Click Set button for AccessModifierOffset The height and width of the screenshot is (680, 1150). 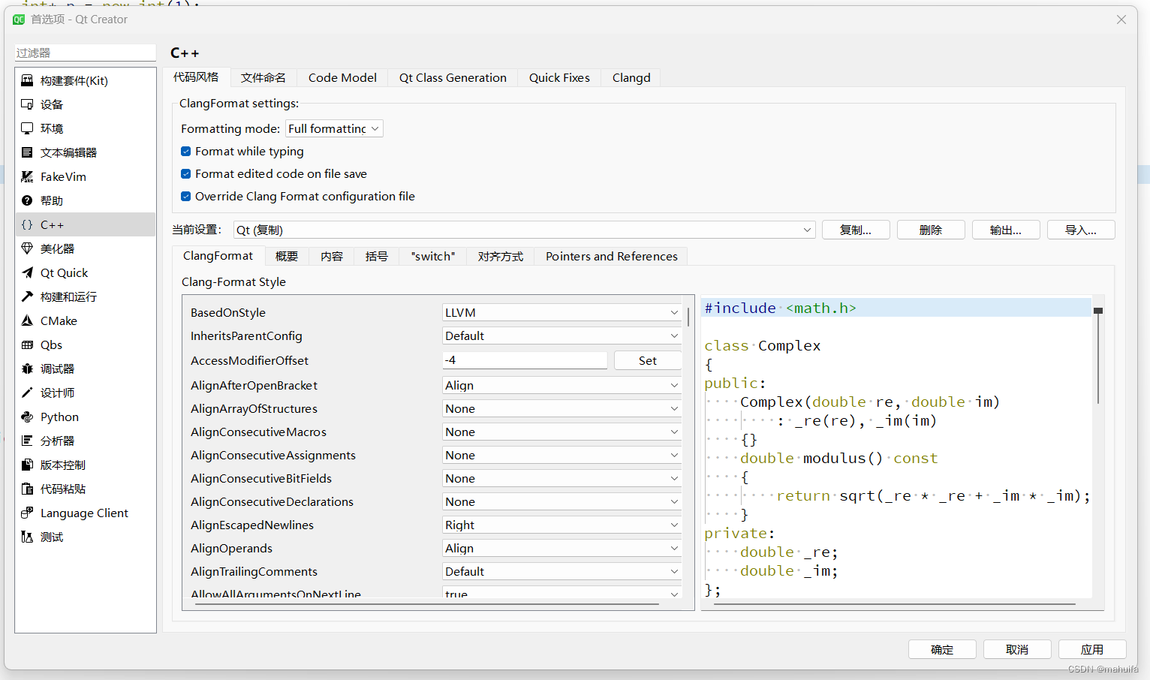[x=648, y=360]
